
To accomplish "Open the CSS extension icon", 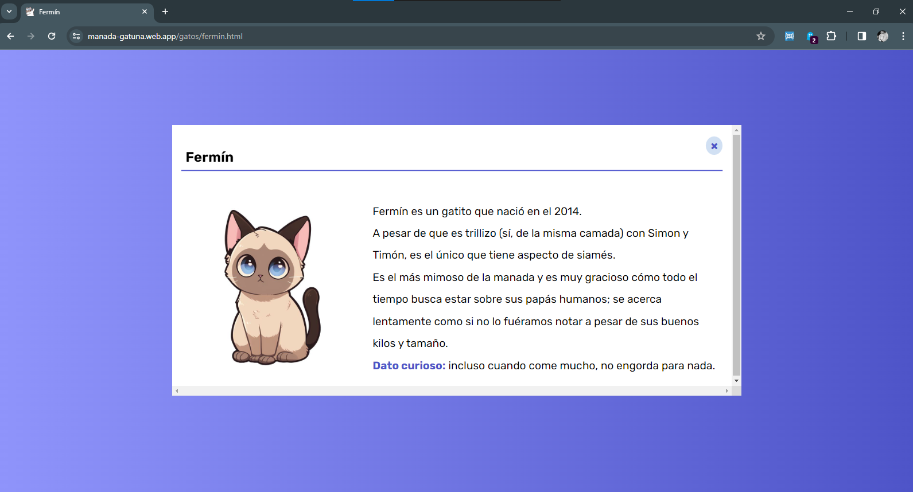I will tap(790, 36).
